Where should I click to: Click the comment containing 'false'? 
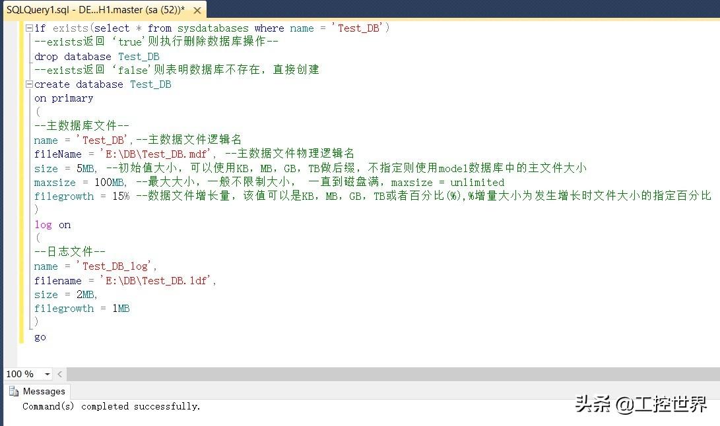(x=176, y=70)
